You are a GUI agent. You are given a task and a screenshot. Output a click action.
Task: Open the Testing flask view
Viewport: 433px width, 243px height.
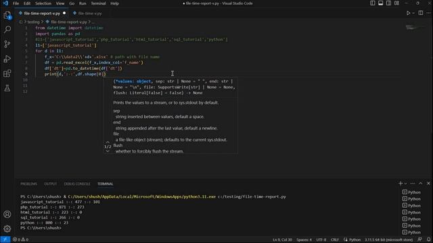click(7, 88)
